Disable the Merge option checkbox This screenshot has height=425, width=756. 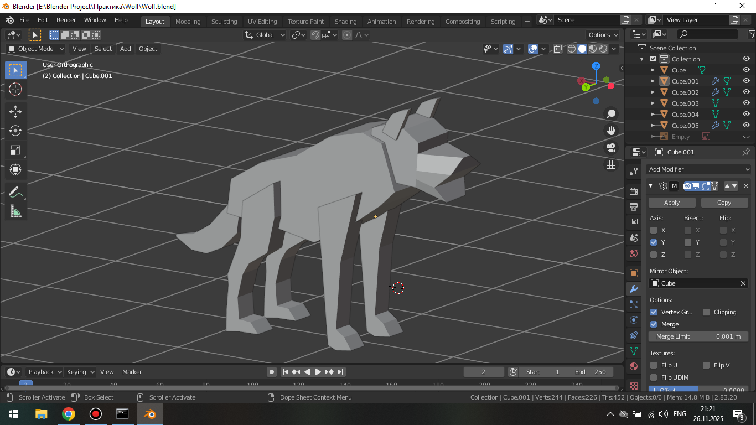coord(654,324)
